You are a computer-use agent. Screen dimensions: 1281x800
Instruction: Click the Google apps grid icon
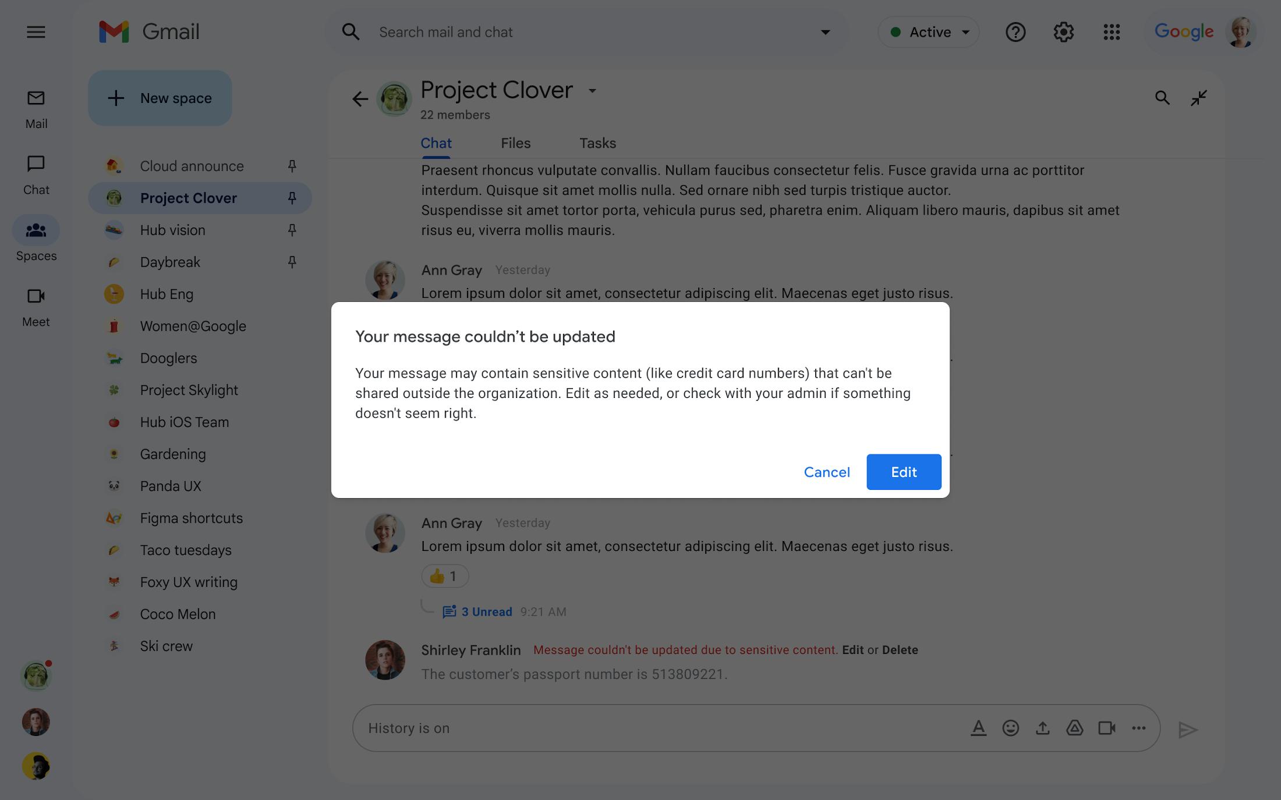pyautogui.click(x=1110, y=32)
